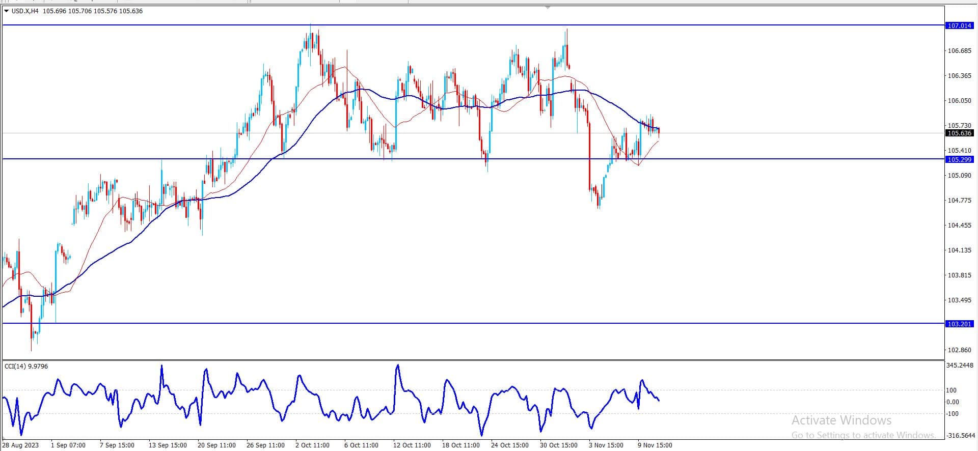978x451 pixels.
Task: Select the 105.299 horizontal line price label
Action: pos(959,159)
